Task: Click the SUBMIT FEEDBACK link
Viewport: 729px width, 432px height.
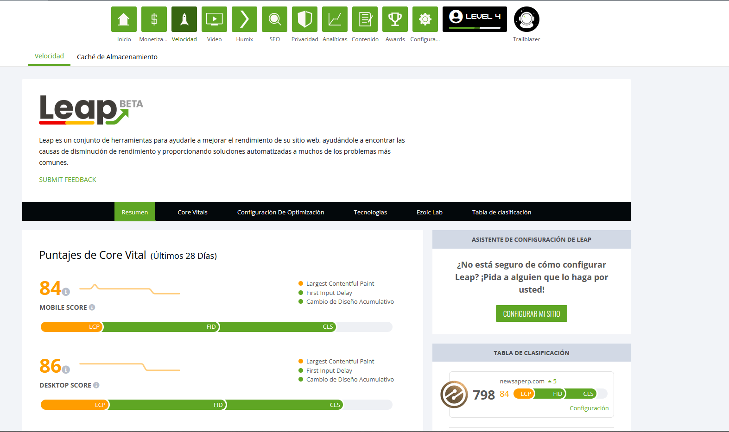Action: (68, 180)
